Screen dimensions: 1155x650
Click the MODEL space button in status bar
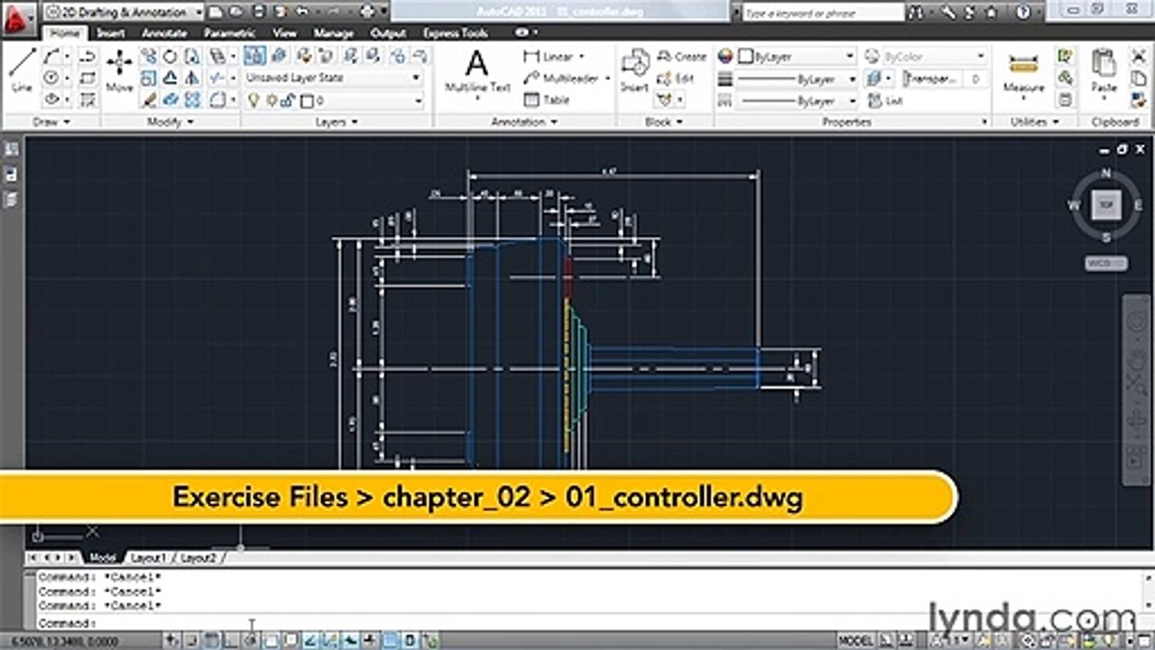855,640
